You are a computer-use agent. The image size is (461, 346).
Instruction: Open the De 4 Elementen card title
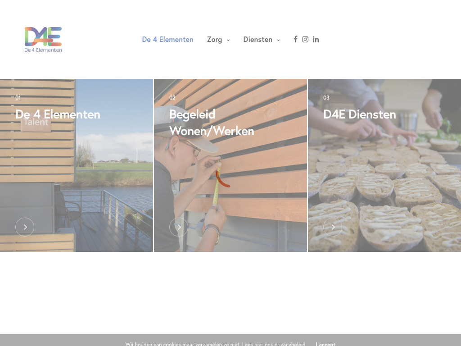tap(58, 114)
